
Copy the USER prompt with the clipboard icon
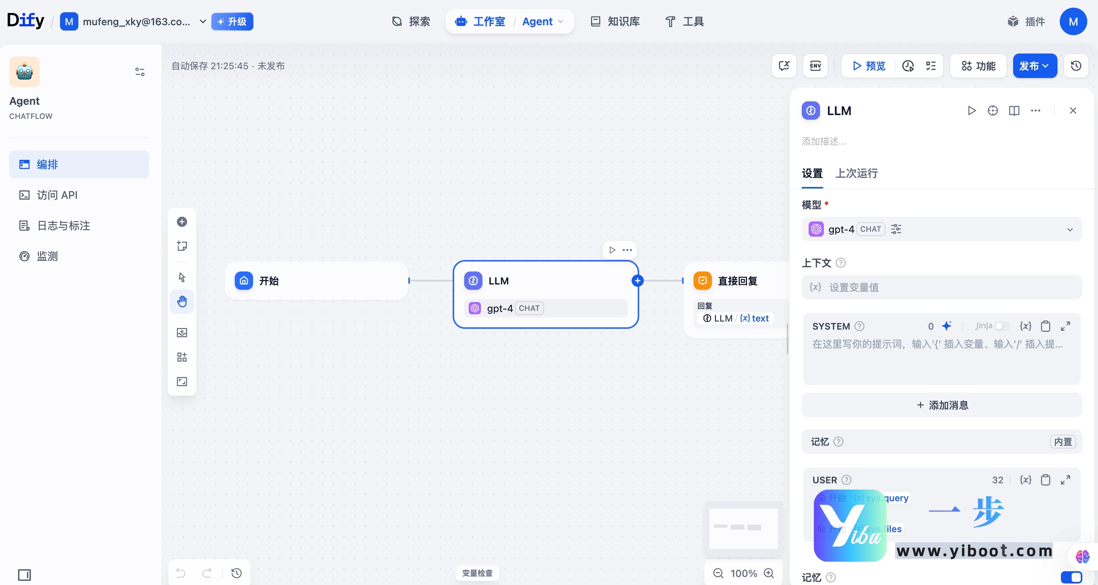1046,480
